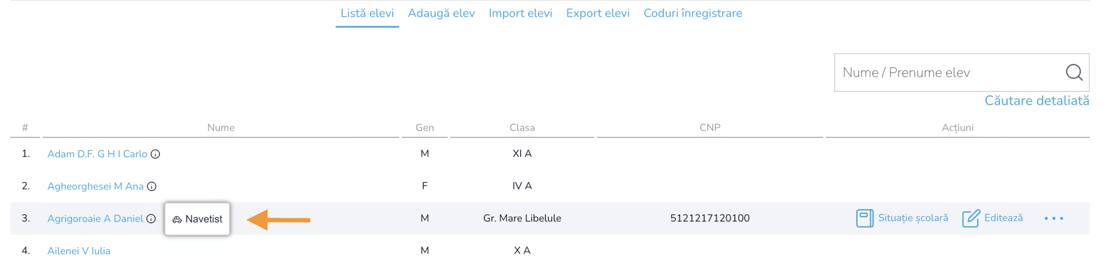Expand Căutare detaliată advanced search
1106x273 pixels.
coord(1036,101)
